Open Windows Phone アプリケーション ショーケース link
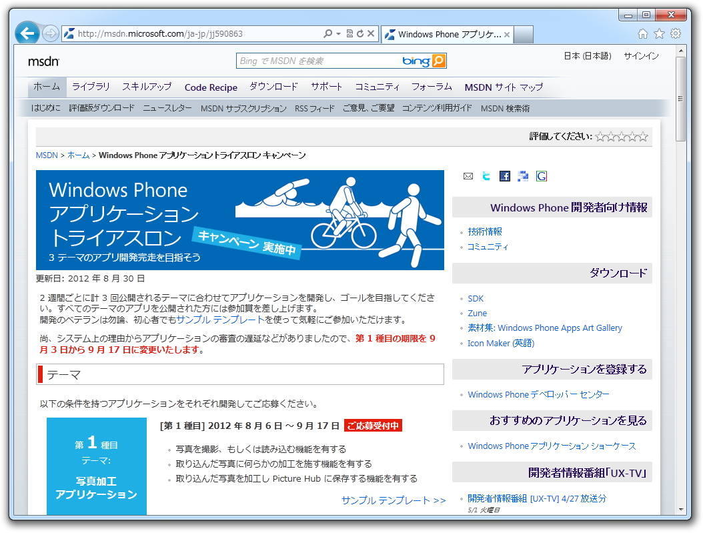The image size is (703, 533). click(x=552, y=446)
